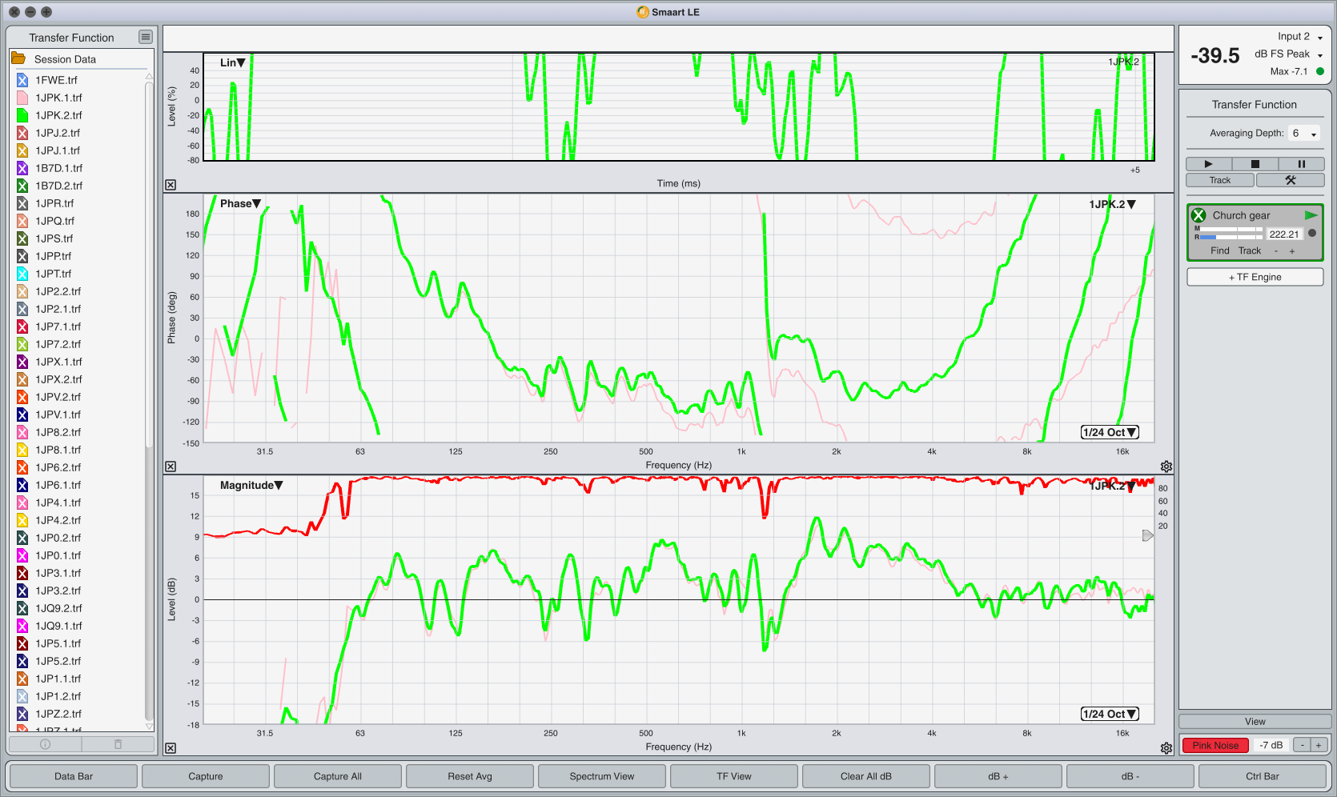Open 1/24 Oct smoothing dropdown on Magnitude plot
Screen dimensions: 1337x797
1110,714
